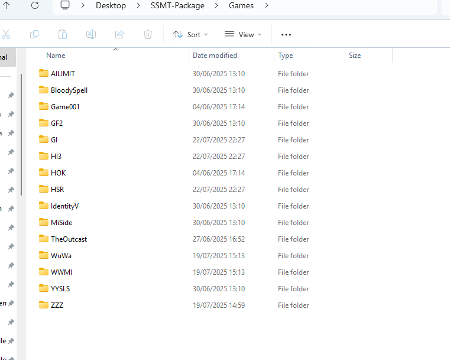Select the AILIMIT folder icon
Viewport: 450px width, 361px height.
tap(44, 73)
